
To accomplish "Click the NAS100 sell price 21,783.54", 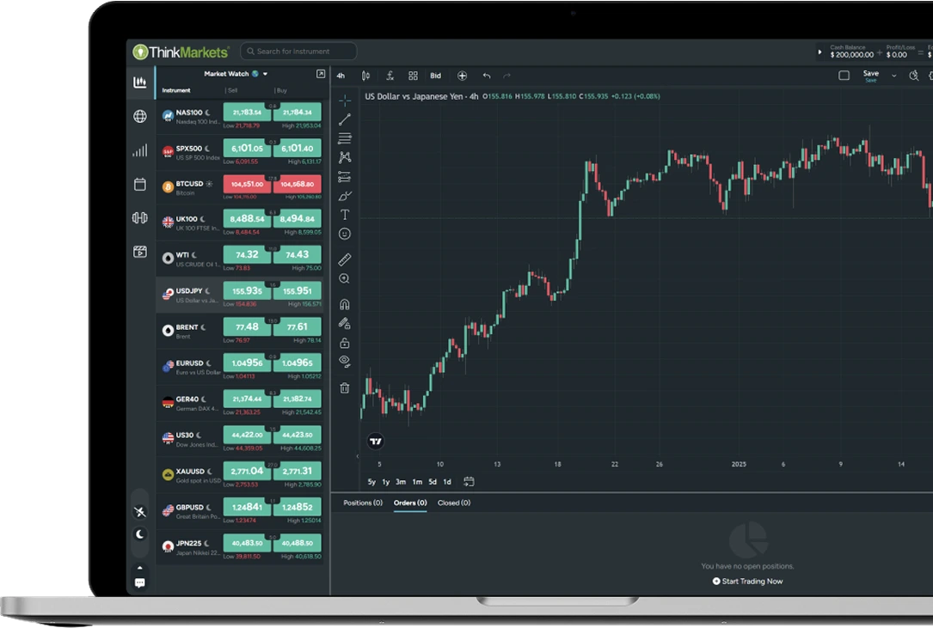I will [247, 113].
